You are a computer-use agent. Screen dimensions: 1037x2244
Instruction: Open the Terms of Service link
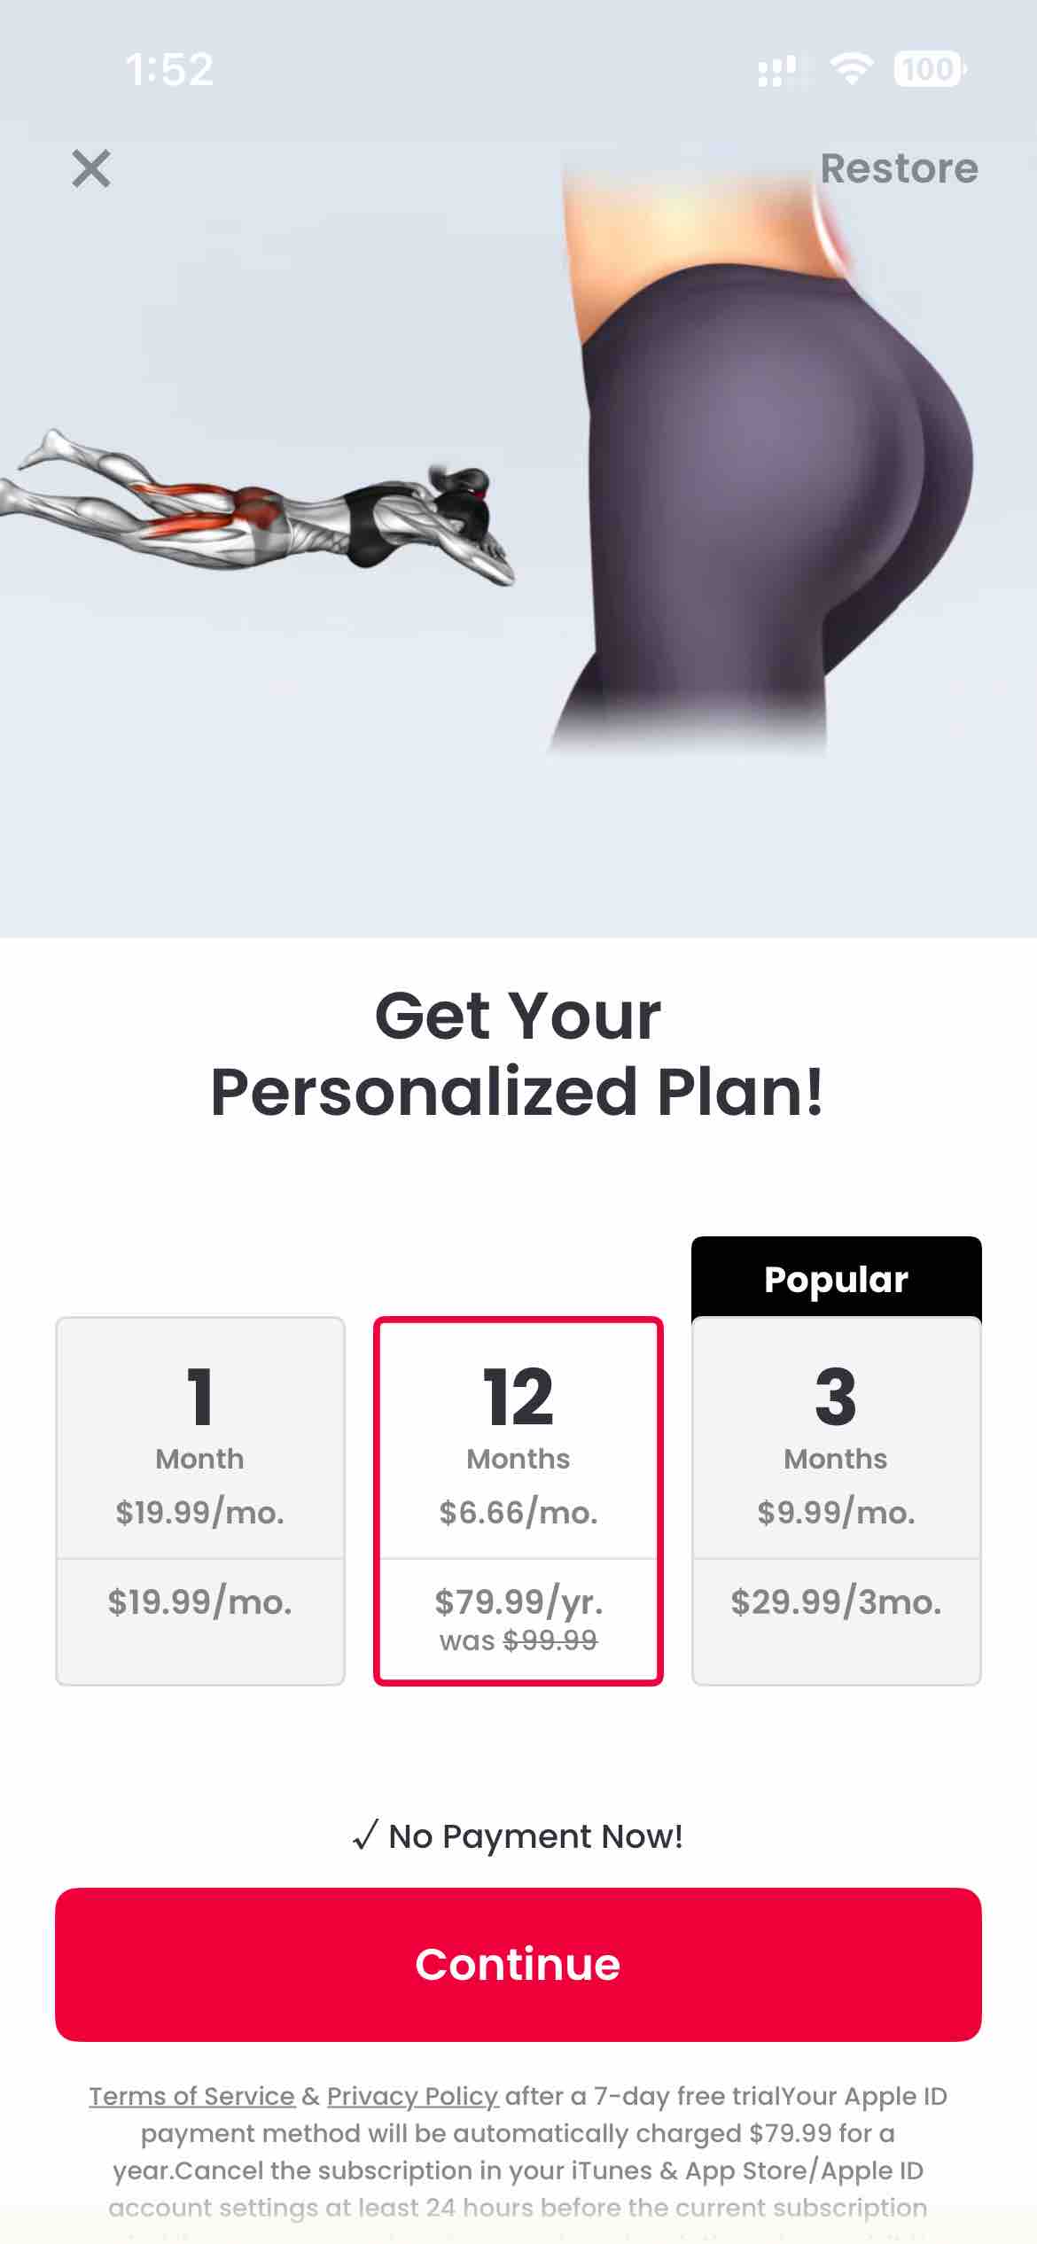[191, 2096]
